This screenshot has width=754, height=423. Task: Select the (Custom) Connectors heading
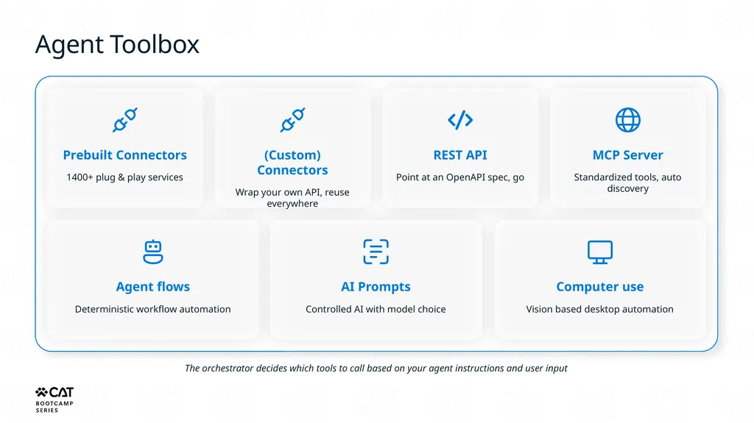(x=292, y=163)
